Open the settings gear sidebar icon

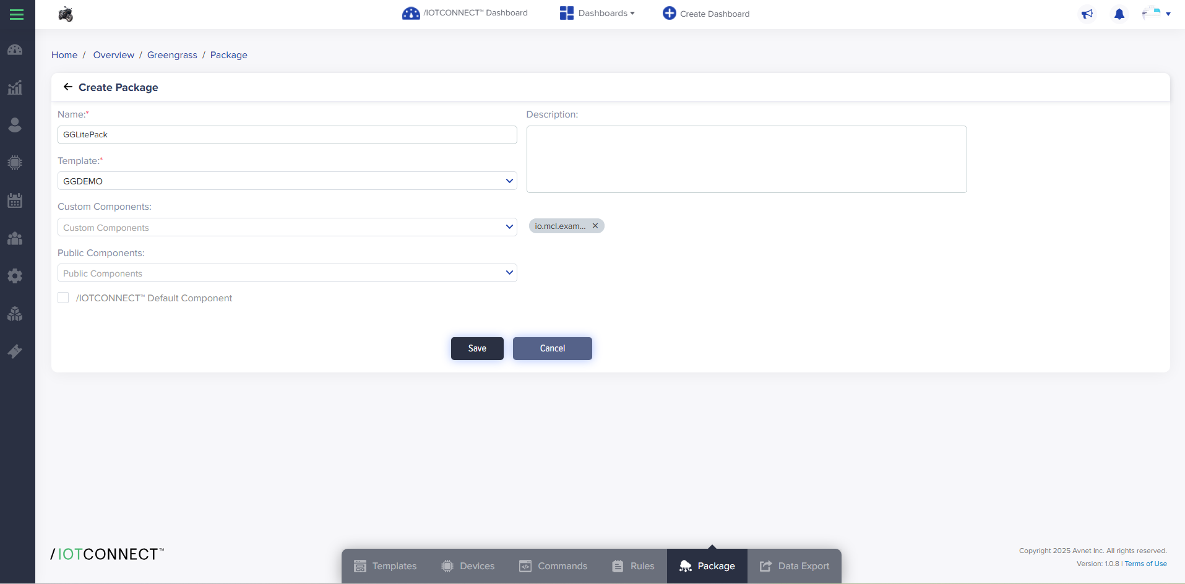15,276
